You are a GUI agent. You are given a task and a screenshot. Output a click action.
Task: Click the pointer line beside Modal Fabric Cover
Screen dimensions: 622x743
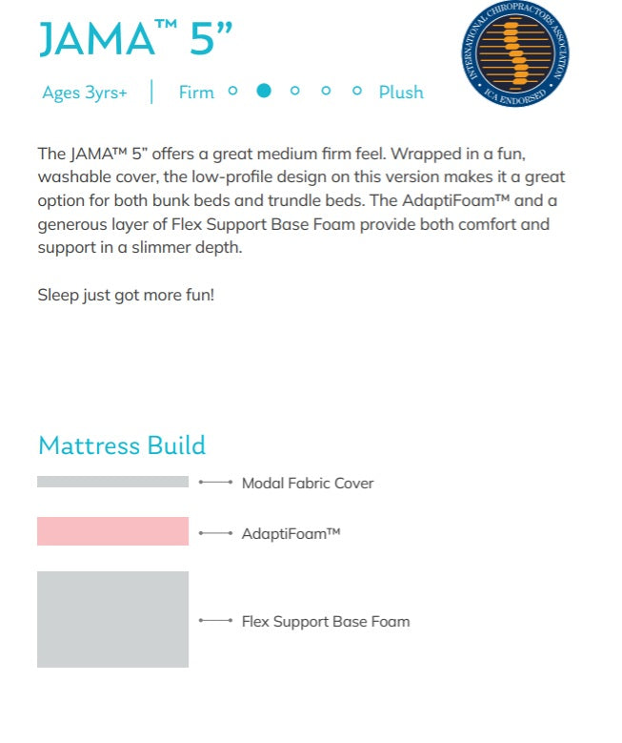click(x=216, y=483)
